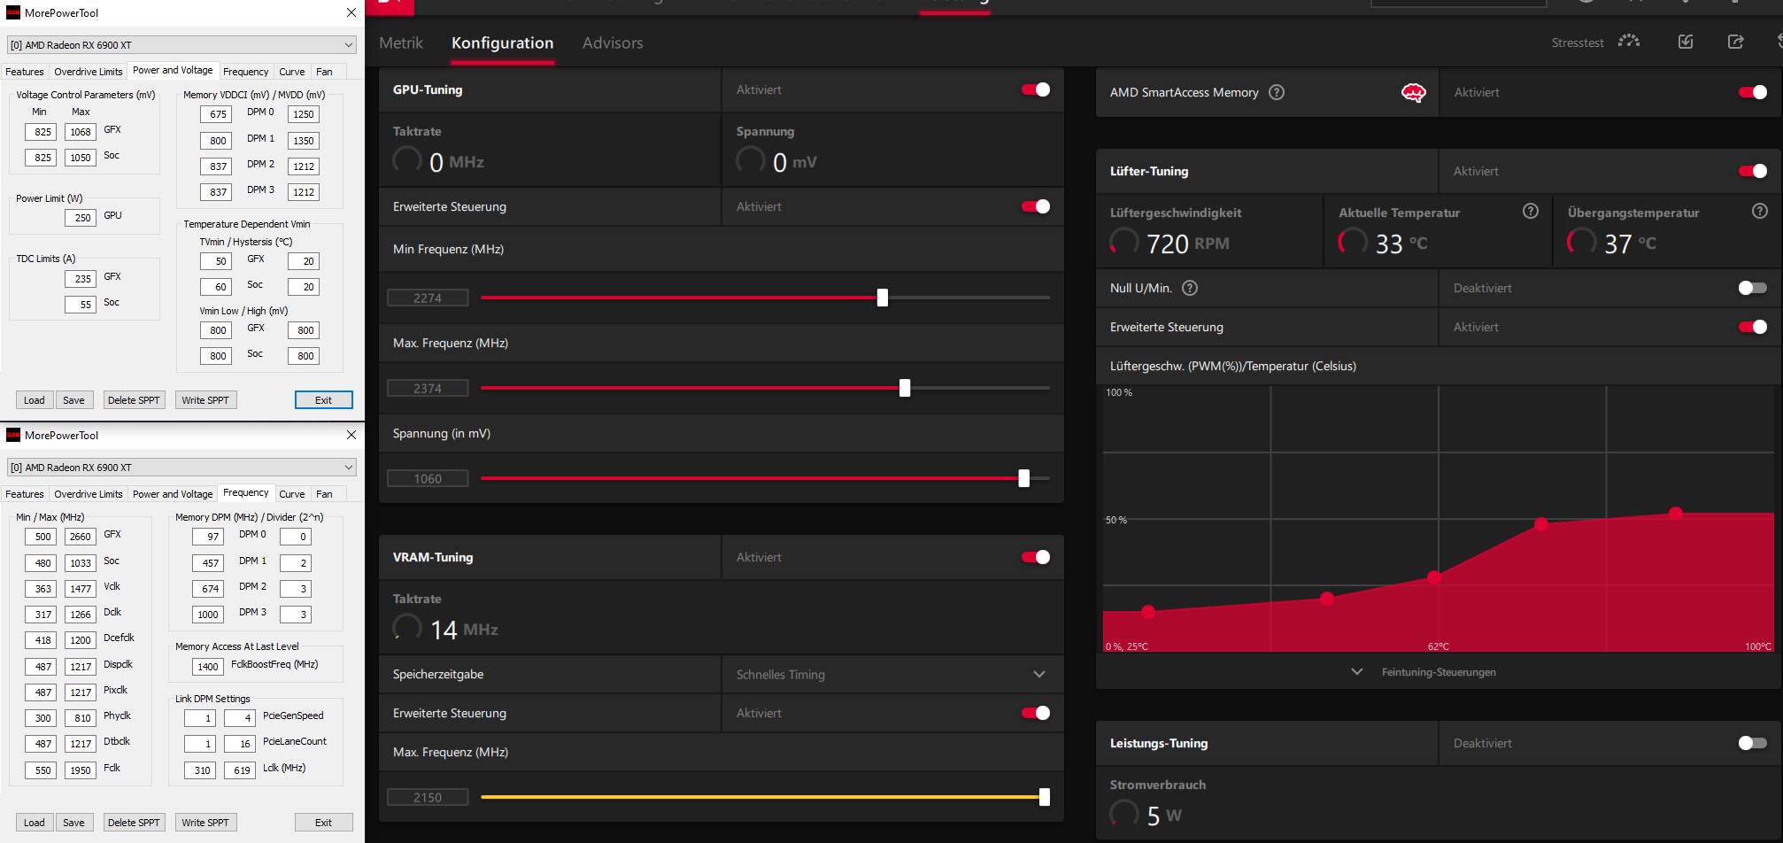Click the GPU Max. Frequenz slider handle
The width and height of the screenshot is (1783, 843).
point(905,388)
